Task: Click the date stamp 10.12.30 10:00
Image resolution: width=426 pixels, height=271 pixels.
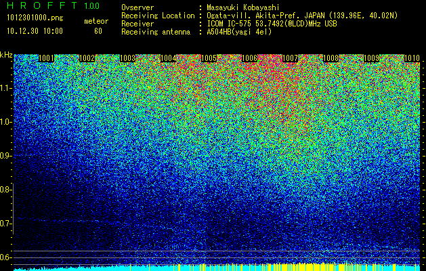Action: pos(35,31)
